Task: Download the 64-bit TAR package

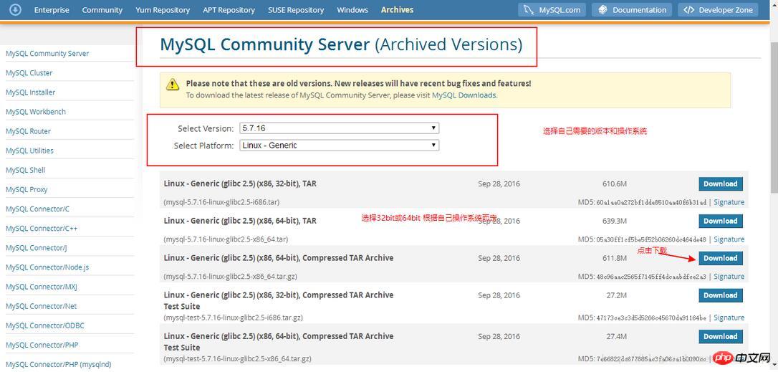Action: tap(721, 221)
